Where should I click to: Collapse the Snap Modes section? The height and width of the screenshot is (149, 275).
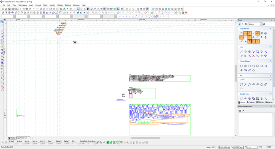pyautogui.click(x=270, y=28)
